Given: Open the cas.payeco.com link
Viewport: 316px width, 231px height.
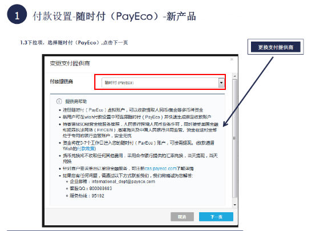Looking at the screenshot, I should [161, 168].
